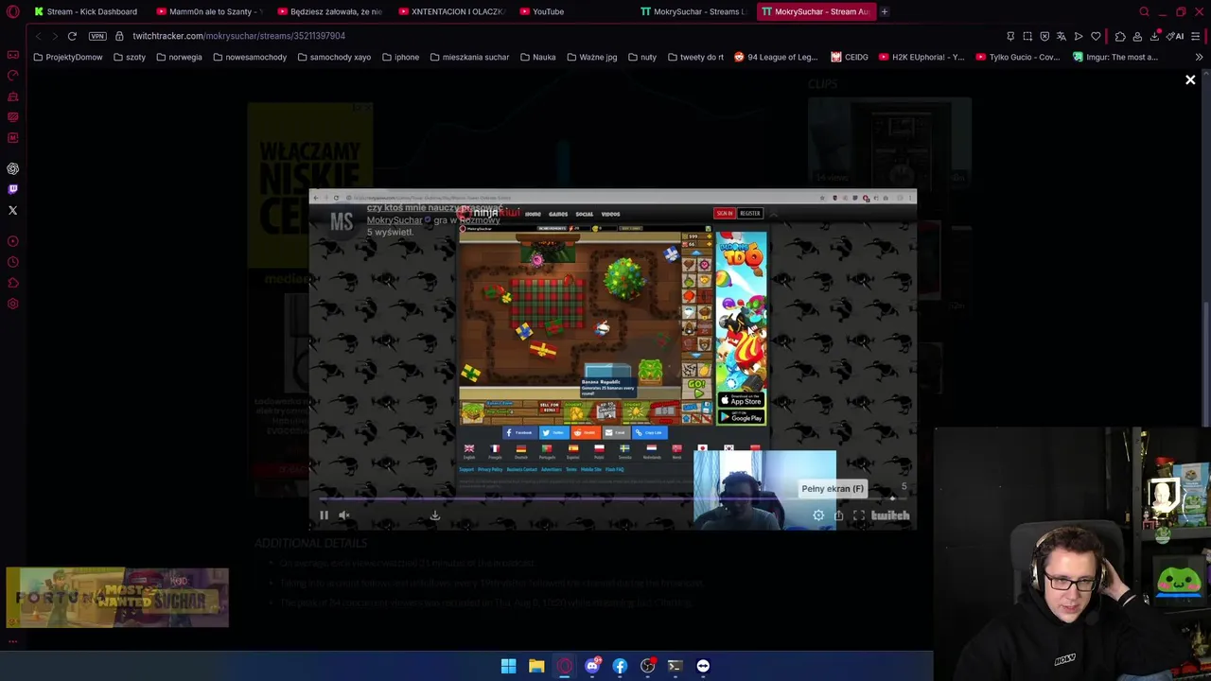Open the mieszkania suchar bookmark folder
Viewport: 1211px width, 681px height.
coord(469,57)
